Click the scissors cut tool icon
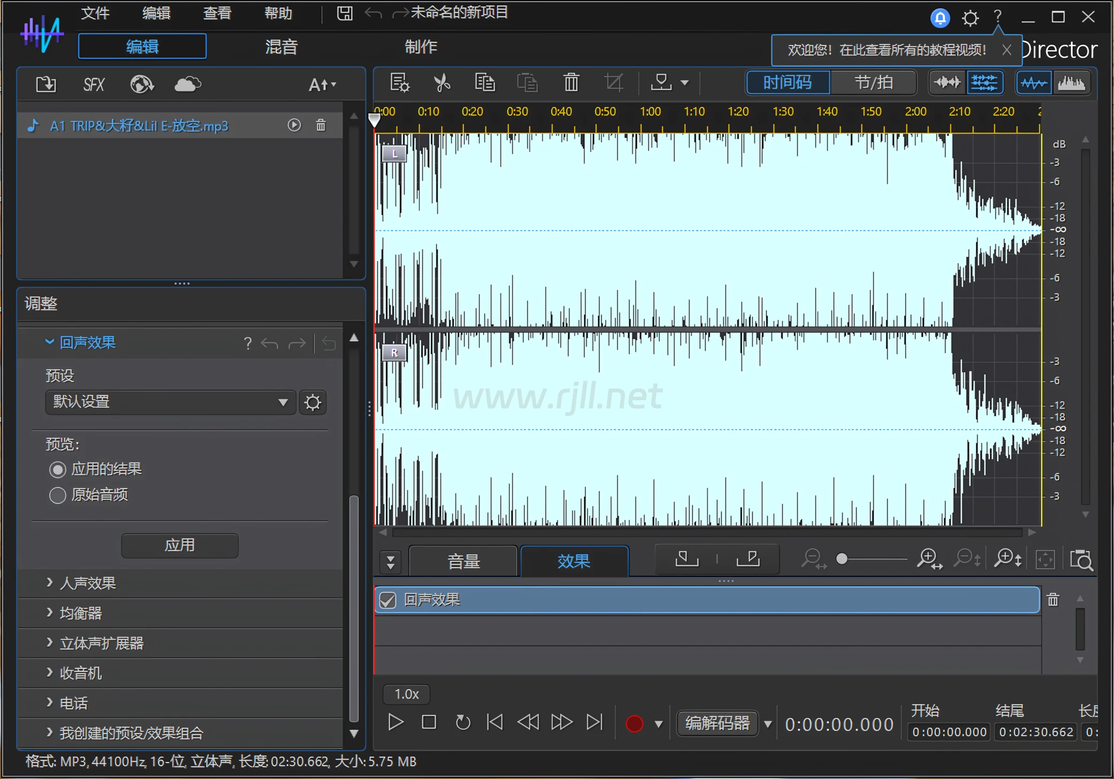 click(442, 83)
